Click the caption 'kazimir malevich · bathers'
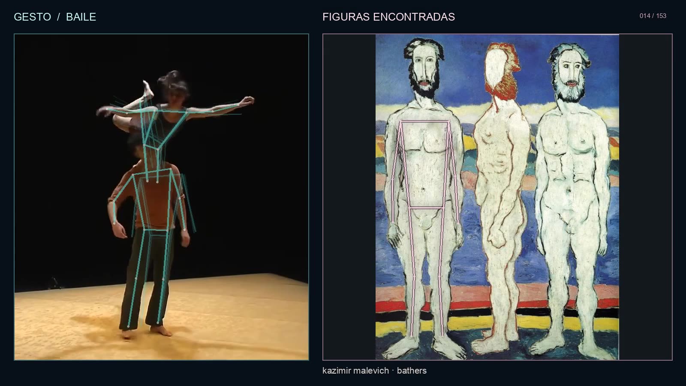This screenshot has height=386, width=686. 374,371
